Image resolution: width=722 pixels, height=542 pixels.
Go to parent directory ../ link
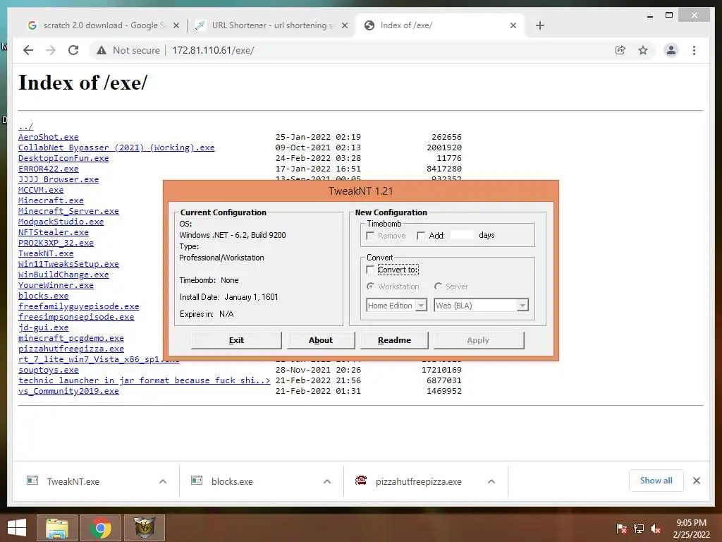26,126
